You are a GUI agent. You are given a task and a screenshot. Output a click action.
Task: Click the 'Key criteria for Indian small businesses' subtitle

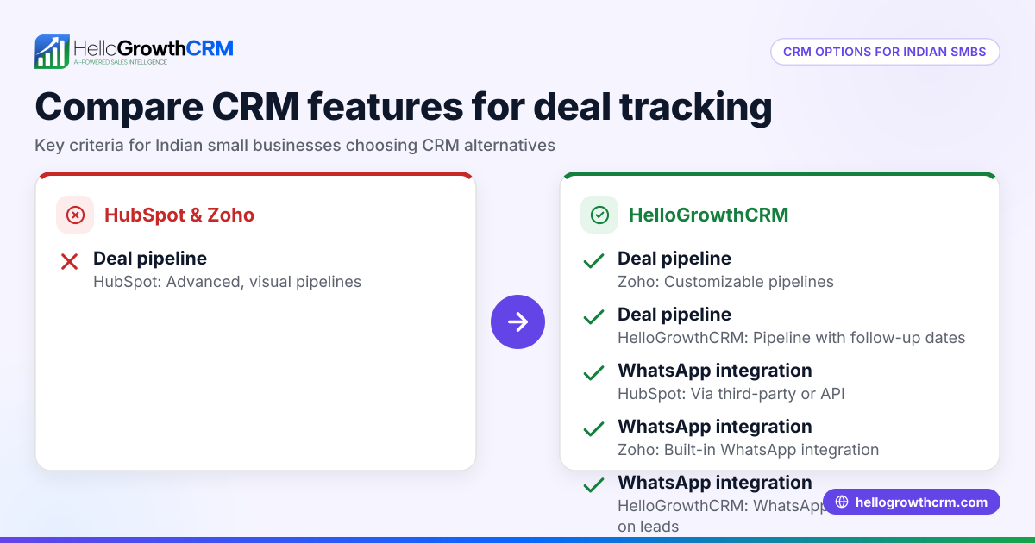[x=295, y=145]
